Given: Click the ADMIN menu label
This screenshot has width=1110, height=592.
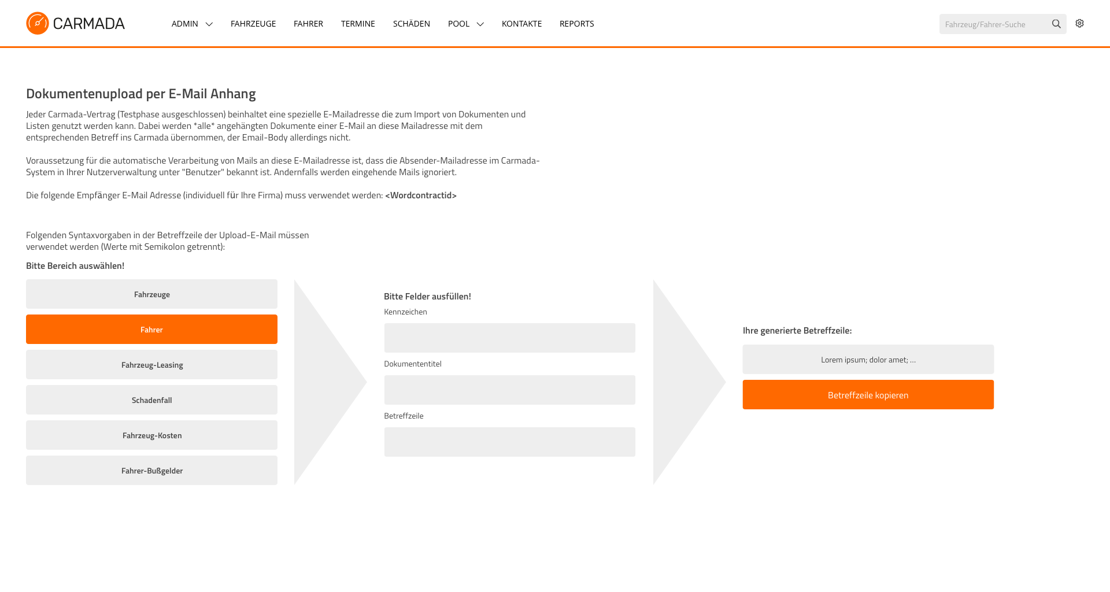Looking at the screenshot, I should click(185, 24).
